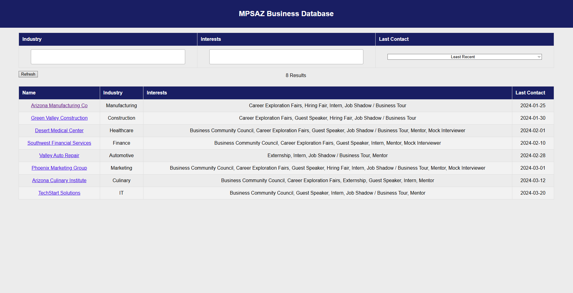Open the Last Contact sort dropdown
573x293 pixels.
(464, 57)
